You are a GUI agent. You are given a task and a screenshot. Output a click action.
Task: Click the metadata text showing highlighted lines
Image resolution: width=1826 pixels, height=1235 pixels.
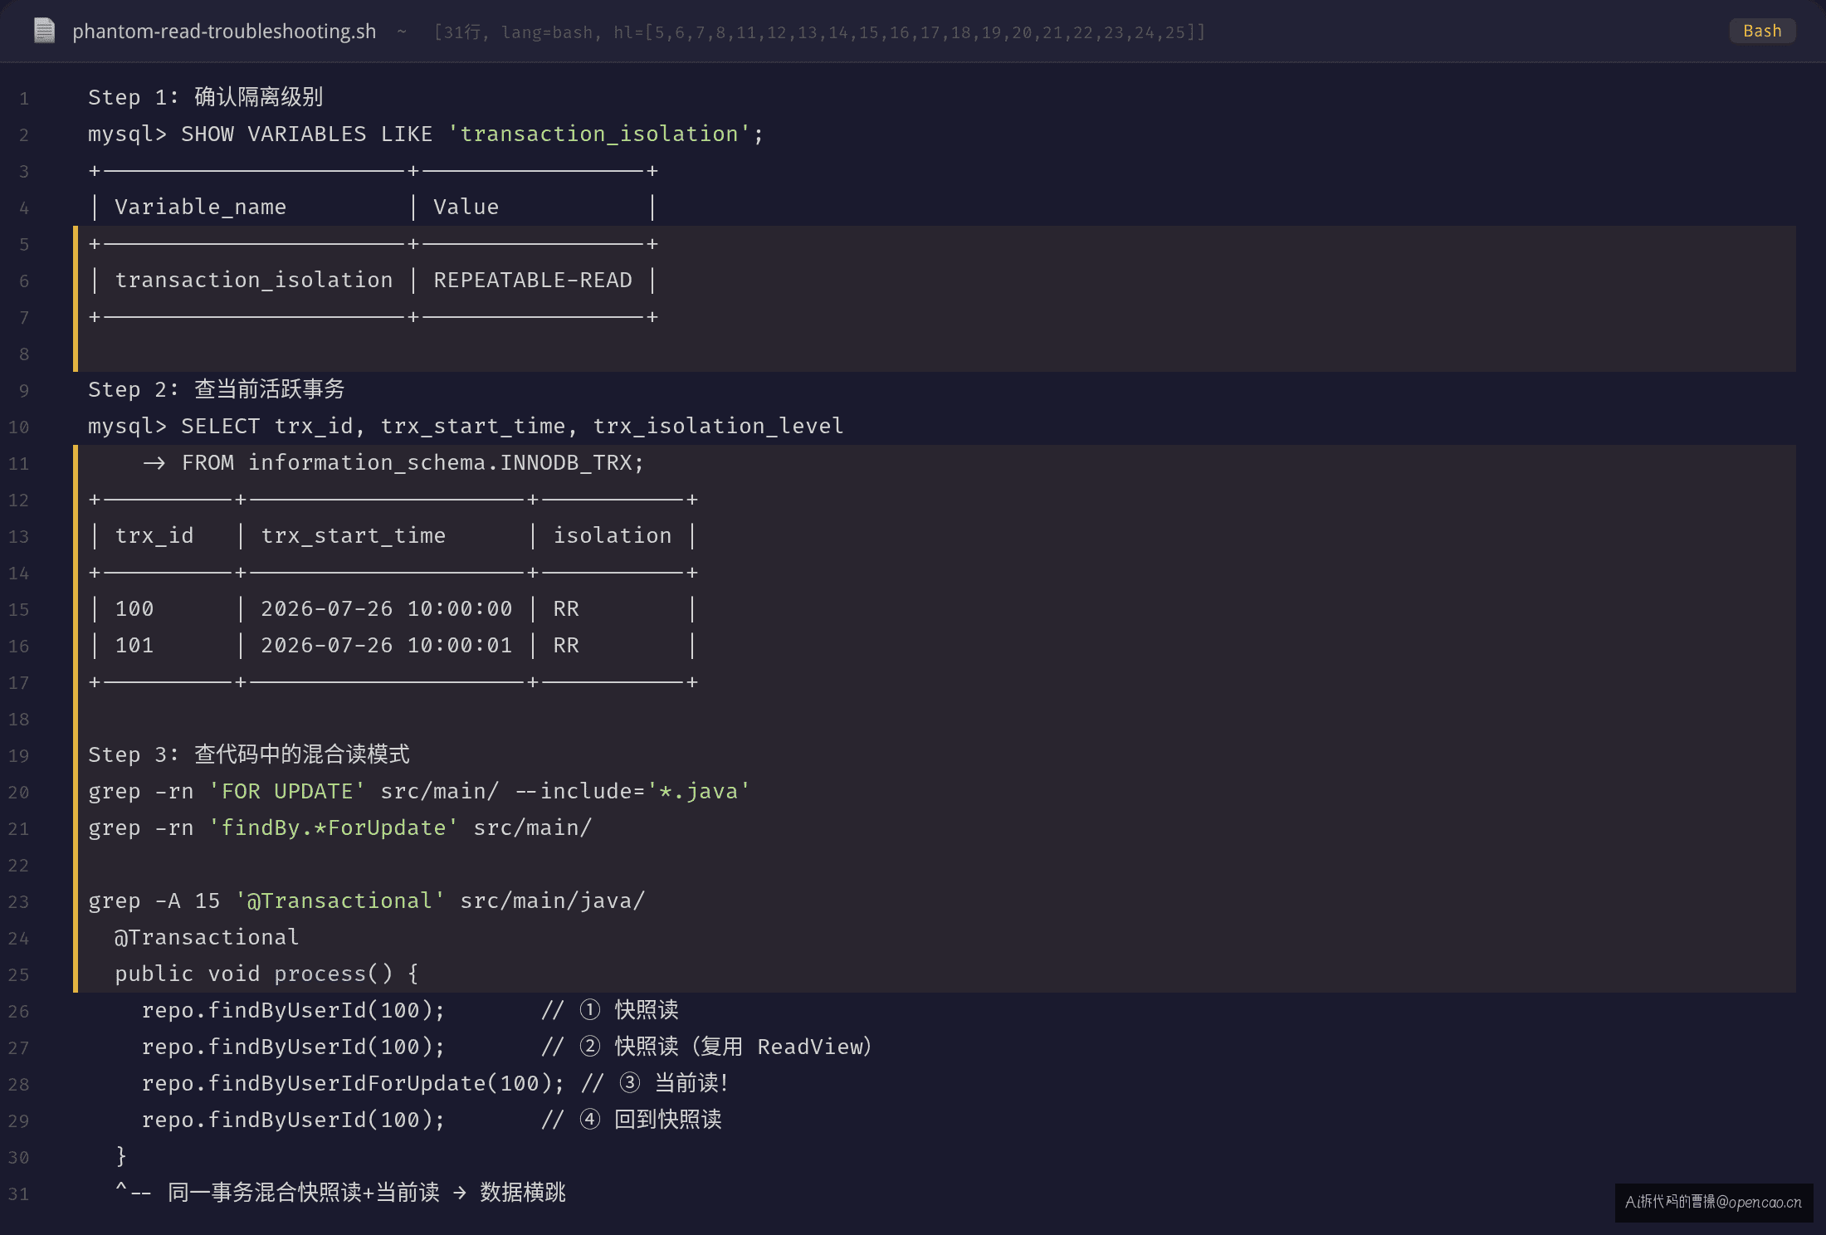819,32
